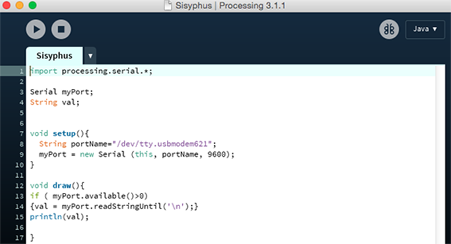Click the 'myPort = new Serial' line
Viewport: 451px width, 244px height.
point(136,155)
